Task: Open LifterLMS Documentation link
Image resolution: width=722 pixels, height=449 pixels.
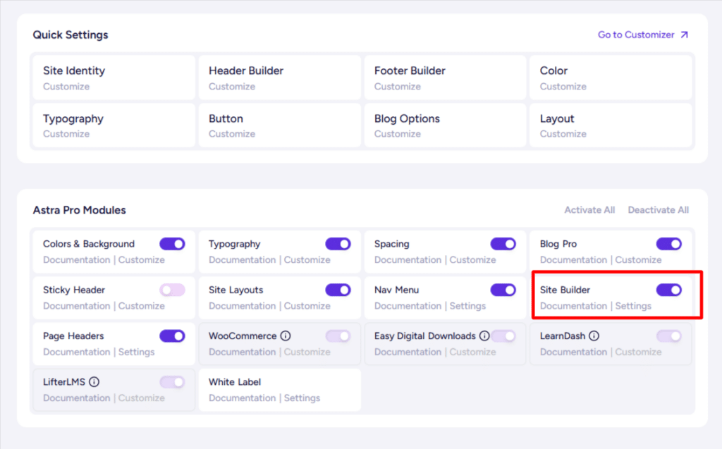Action: click(x=76, y=398)
